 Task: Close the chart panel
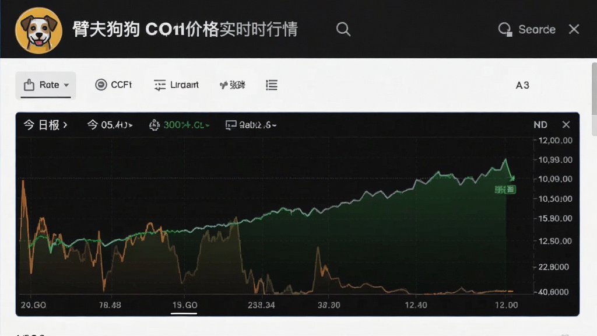click(566, 125)
